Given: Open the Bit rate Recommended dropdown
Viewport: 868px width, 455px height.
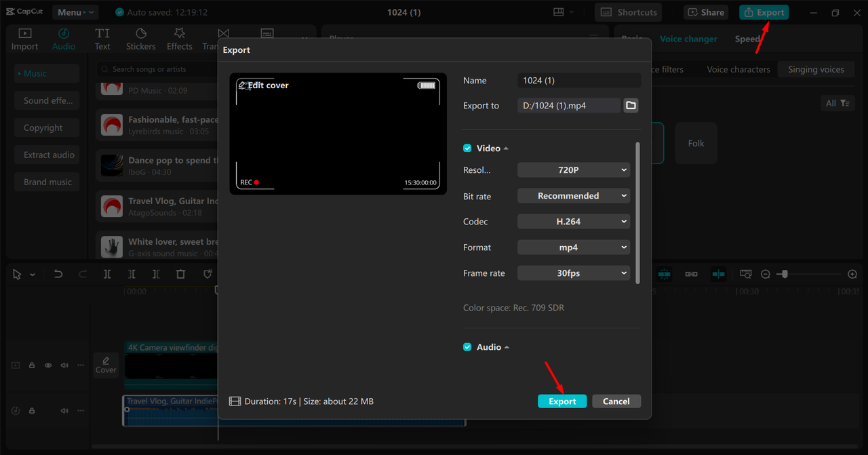Looking at the screenshot, I should (574, 195).
